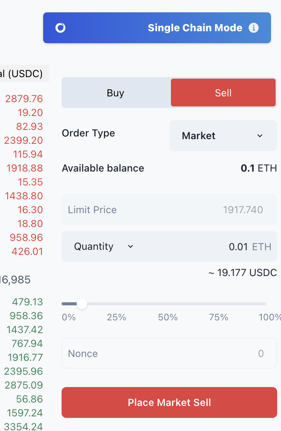Click the Limit Price input field
281x431 pixels.
[169, 210]
